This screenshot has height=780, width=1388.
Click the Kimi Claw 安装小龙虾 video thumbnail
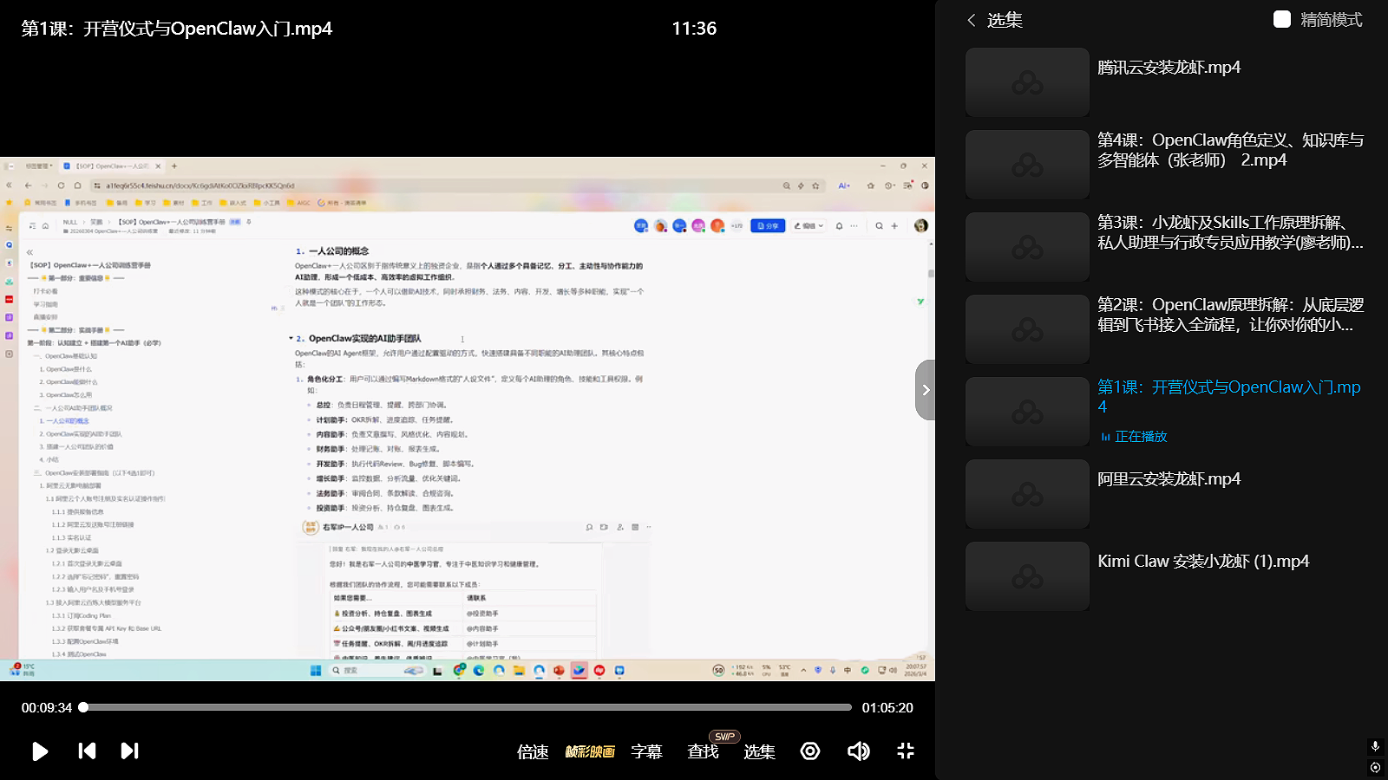click(x=1027, y=576)
